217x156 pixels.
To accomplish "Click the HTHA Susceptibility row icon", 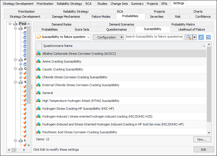I will click(39, 101).
